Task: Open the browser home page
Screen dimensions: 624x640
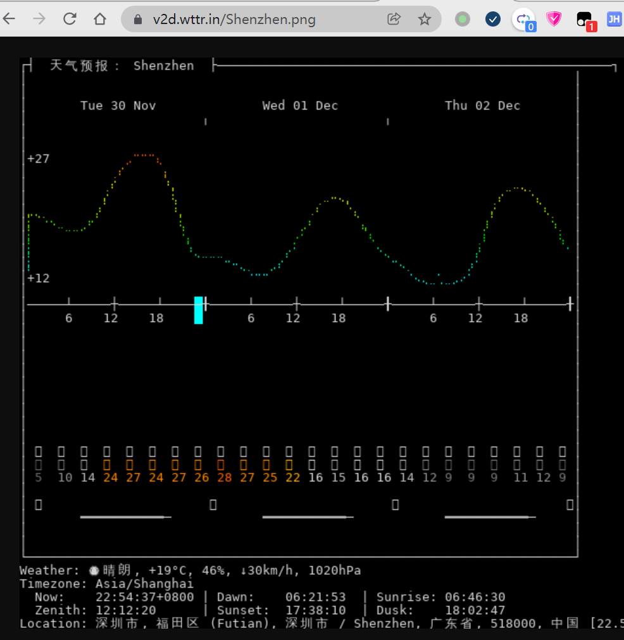Action: pos(100,19)
